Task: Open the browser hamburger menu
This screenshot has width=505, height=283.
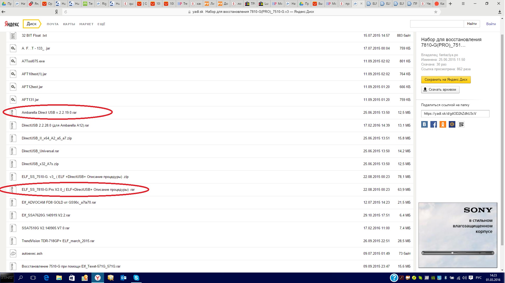Action: [463, 4]
